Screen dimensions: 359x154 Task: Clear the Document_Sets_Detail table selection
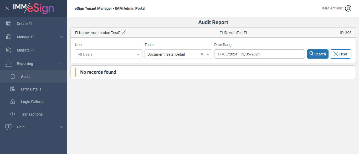pyautogui.click(x=202, y=54)
